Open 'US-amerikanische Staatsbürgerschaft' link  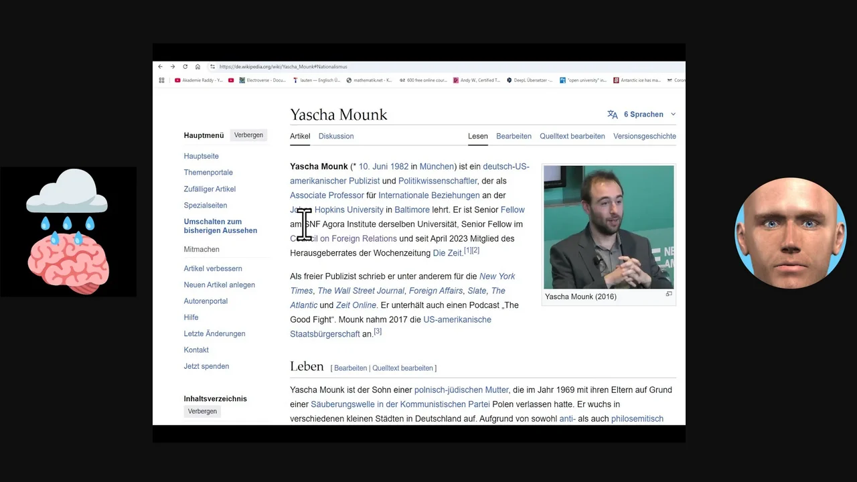(390, 327)
